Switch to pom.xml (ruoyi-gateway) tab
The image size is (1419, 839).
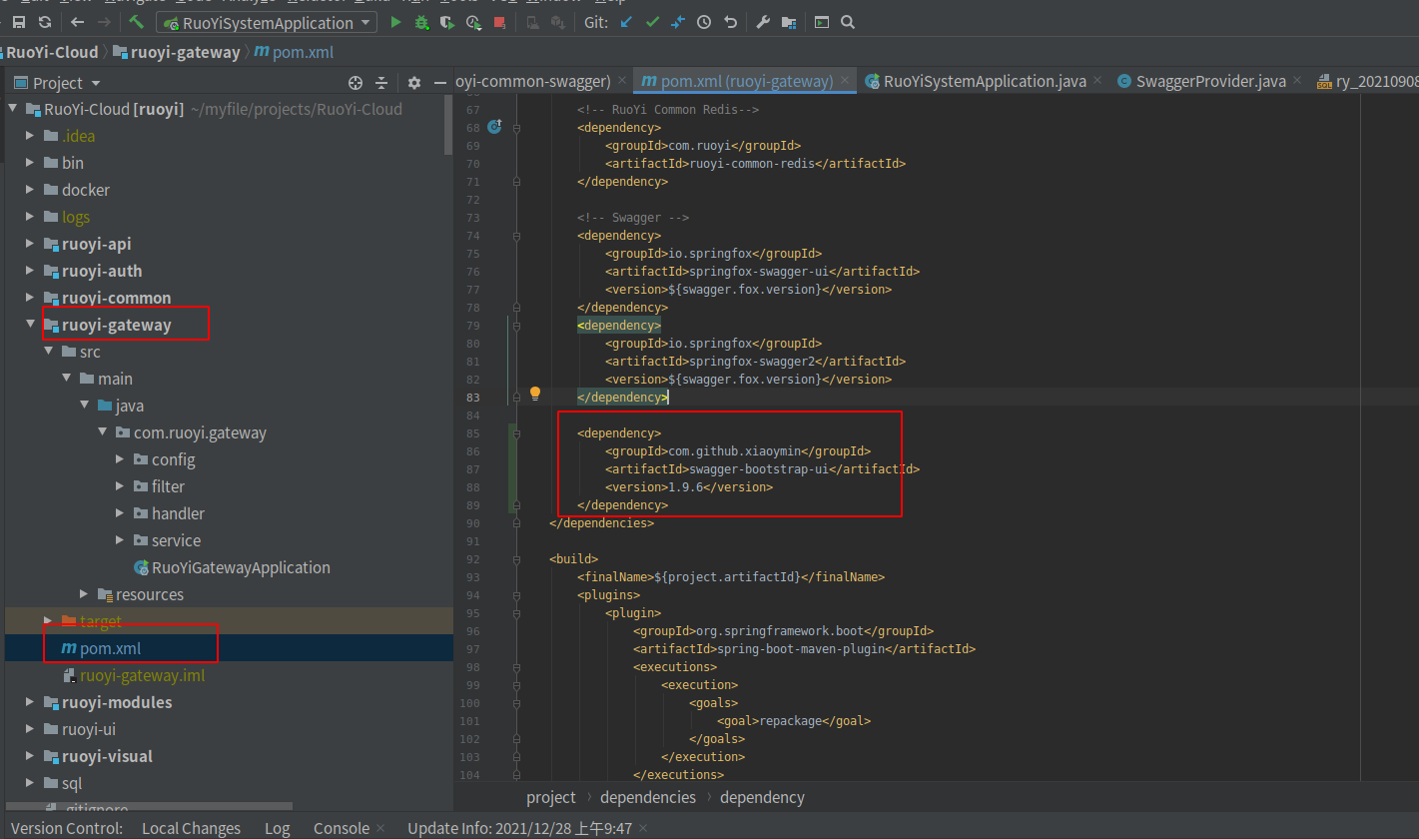tap(746, 81)
